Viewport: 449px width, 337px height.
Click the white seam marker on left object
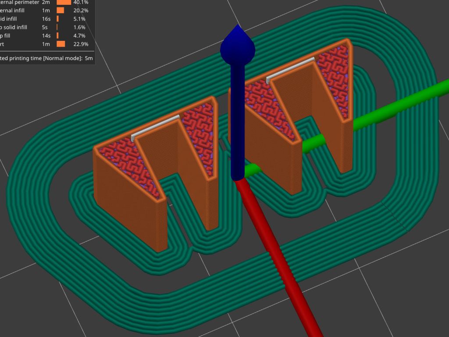tap(156, 127)
